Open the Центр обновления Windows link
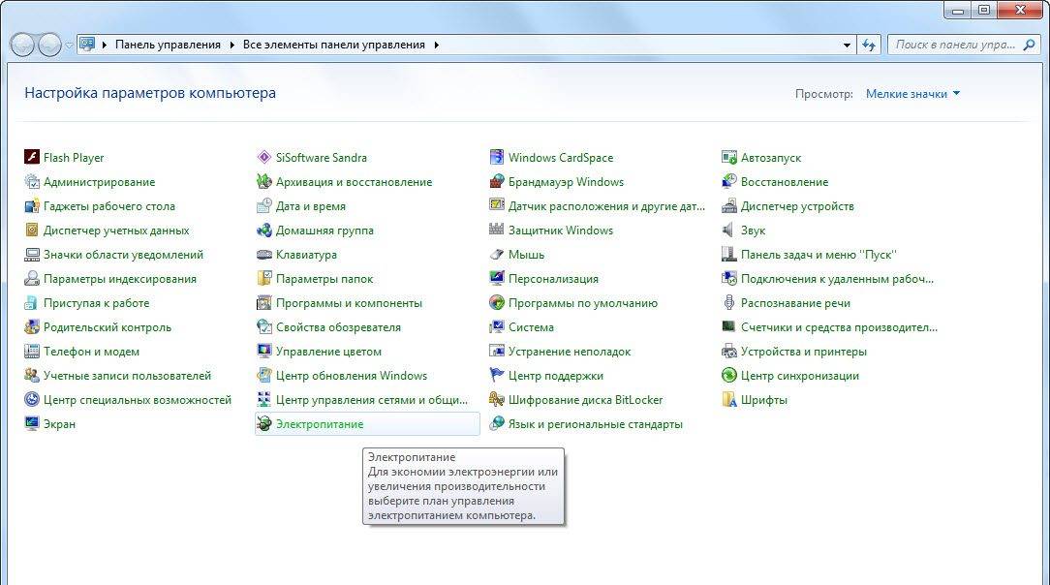Screen dimensions: 1050x585 (x=351, y=376)
